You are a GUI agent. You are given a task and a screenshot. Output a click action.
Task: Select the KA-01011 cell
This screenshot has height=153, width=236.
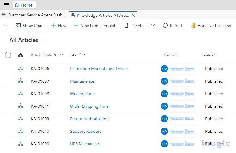pos(40,106)
